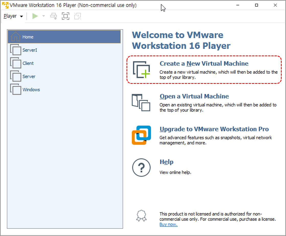Select the Windows virtual machine

click(64, 89)
